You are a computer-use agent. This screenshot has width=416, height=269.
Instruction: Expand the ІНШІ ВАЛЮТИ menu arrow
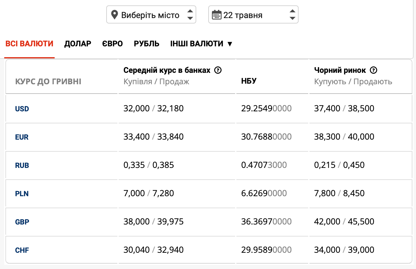[x=230, y=44]
